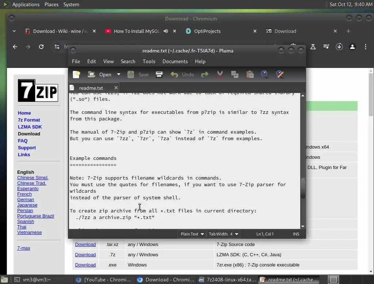
Task: Open the Documents menu in Pluma
Action: coord(175,62)
